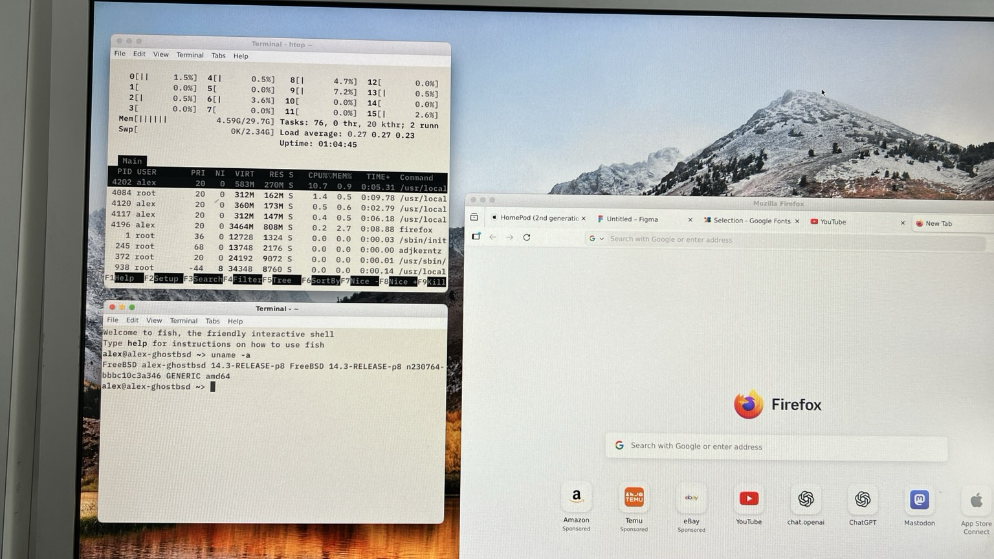Open the Mastodon shortcut tile

click(920, 507)
